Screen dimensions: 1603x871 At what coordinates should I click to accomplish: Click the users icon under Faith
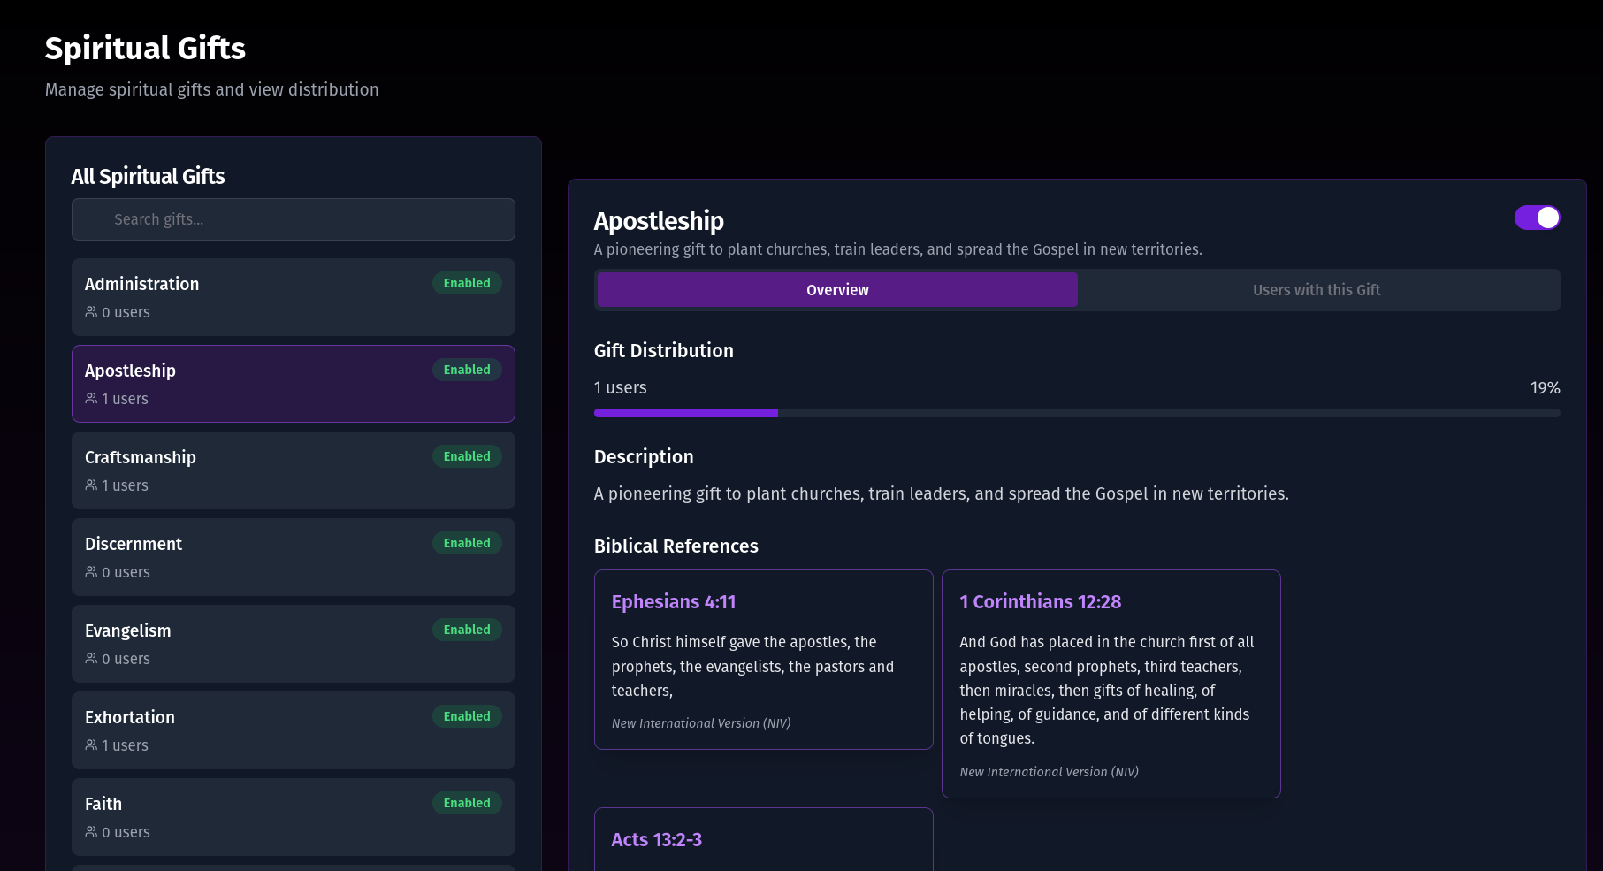point(91,832)
